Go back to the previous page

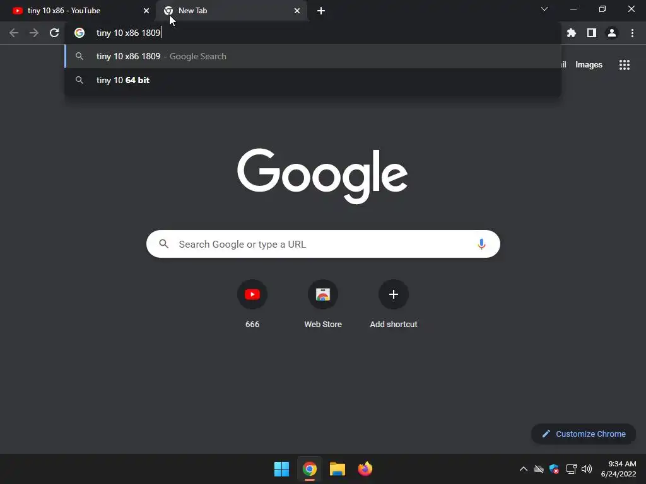tap(14, 33)
